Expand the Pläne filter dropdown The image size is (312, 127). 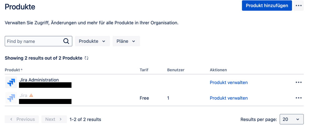pos(126,41)
